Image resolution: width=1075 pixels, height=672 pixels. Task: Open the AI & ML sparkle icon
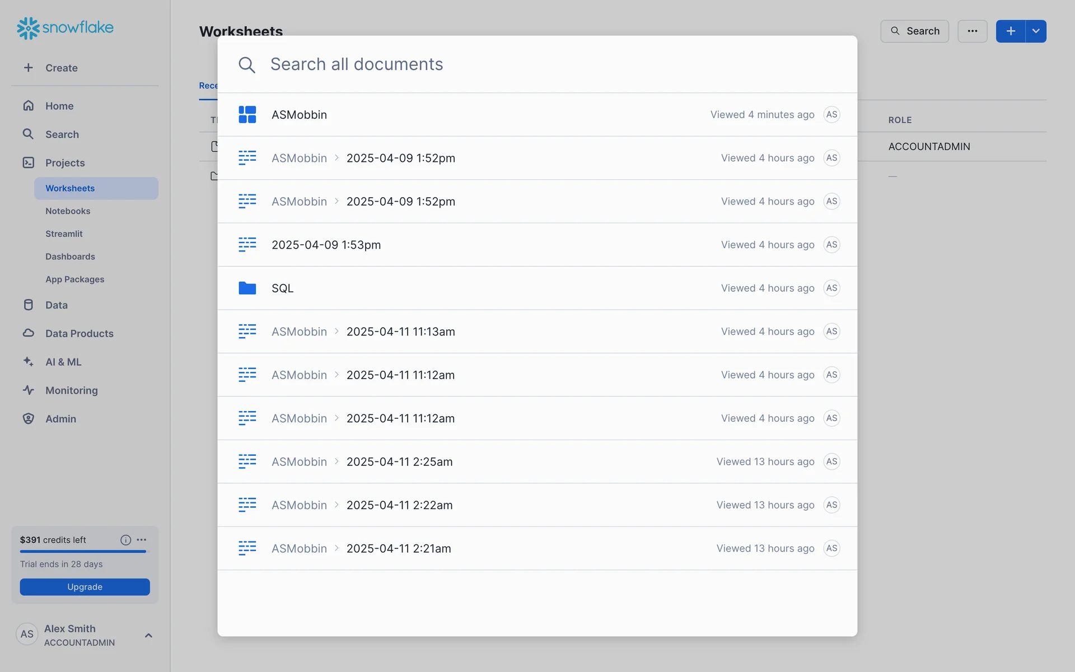[29, 362]
